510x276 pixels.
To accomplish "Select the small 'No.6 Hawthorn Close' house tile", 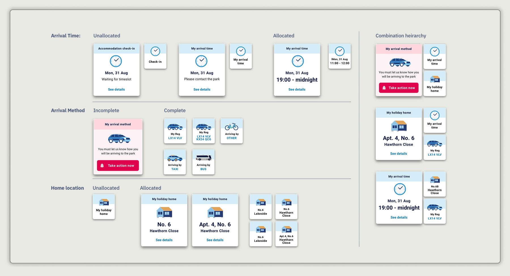I will pos(286,206).
